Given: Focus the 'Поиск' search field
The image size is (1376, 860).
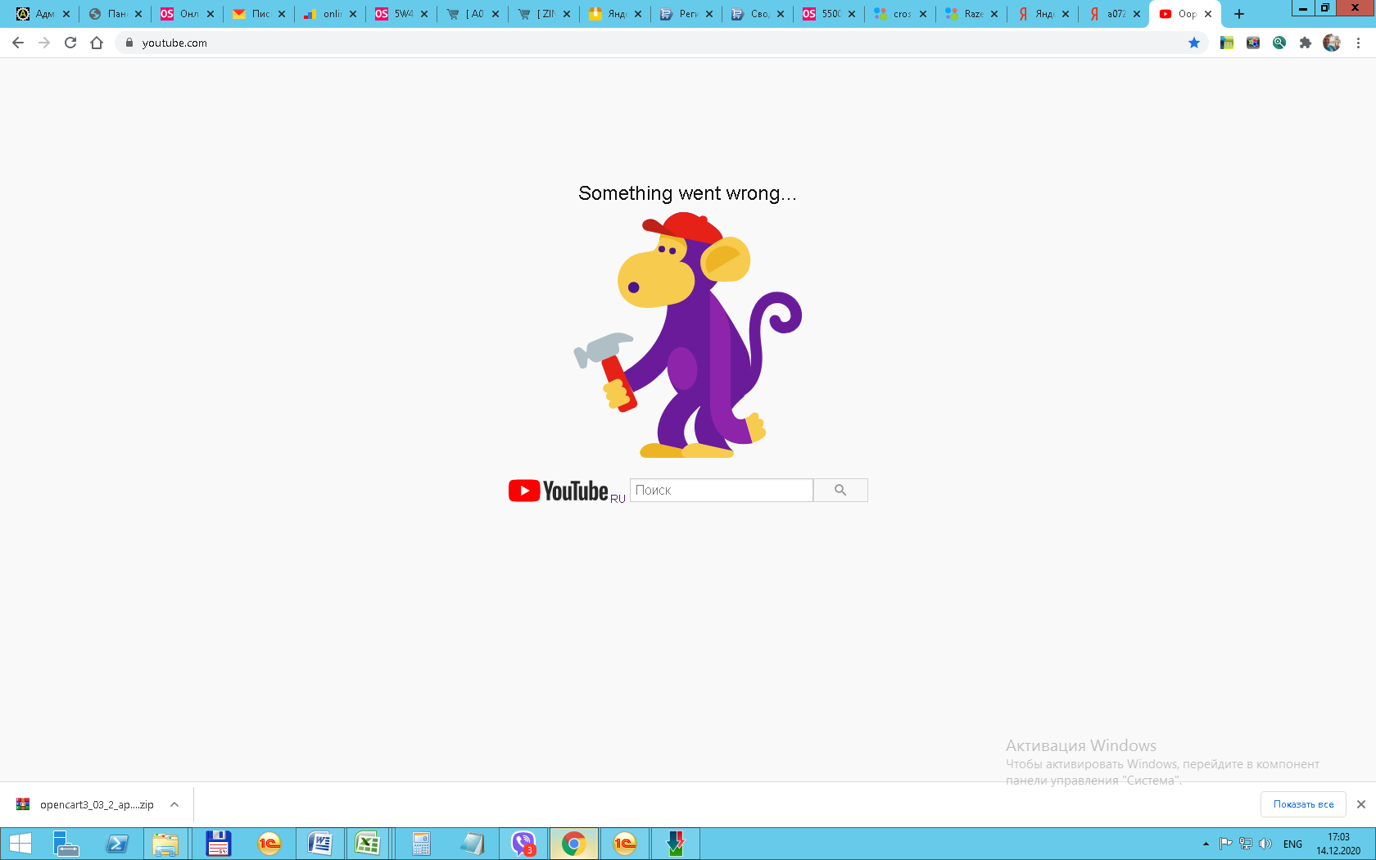Looking at the screenshot, I should [x=722, y=490].
